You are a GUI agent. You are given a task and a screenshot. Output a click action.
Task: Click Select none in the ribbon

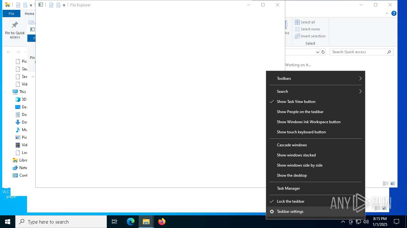[307, 29]
